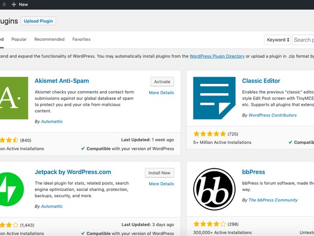
Task: Open Automattic author link under Jetpack
Action: coord(52,206)
